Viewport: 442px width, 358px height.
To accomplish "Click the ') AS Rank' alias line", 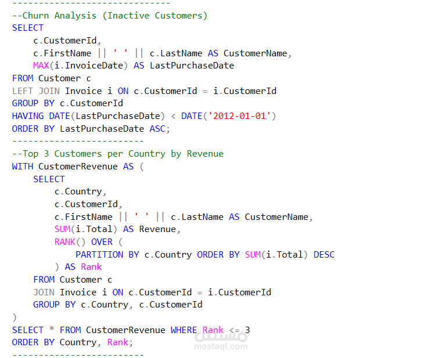I will click(x=78, y=267).
